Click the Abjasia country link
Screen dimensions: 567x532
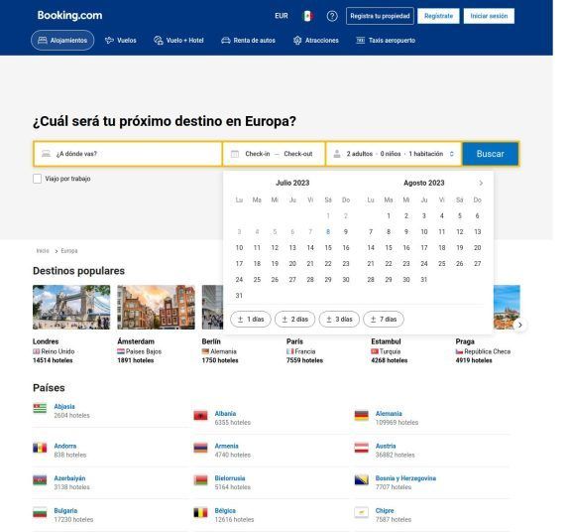pyautogui.click(x=64, y=406)
